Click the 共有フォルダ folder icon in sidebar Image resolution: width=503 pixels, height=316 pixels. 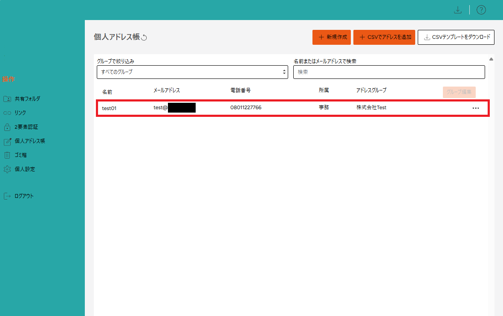click(x=7, y=99)
